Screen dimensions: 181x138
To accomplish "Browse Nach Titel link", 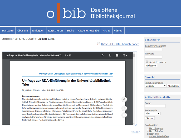I will pyautogui.click(x=154, y=134).
